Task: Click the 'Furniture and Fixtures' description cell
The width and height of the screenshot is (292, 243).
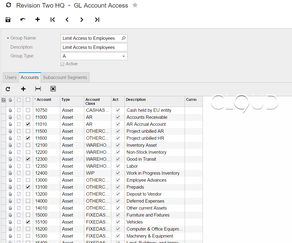Action: coord(155,215)
